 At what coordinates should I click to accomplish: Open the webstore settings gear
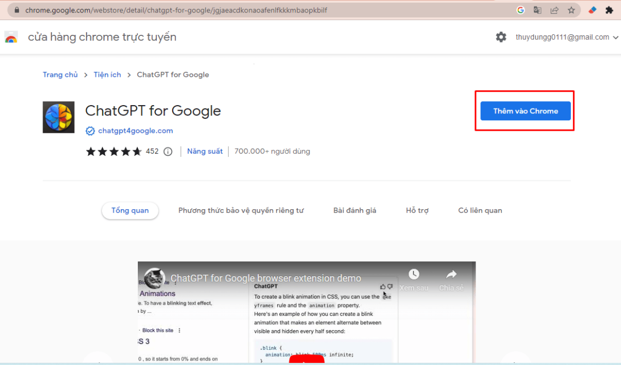(x=501, y=37)
